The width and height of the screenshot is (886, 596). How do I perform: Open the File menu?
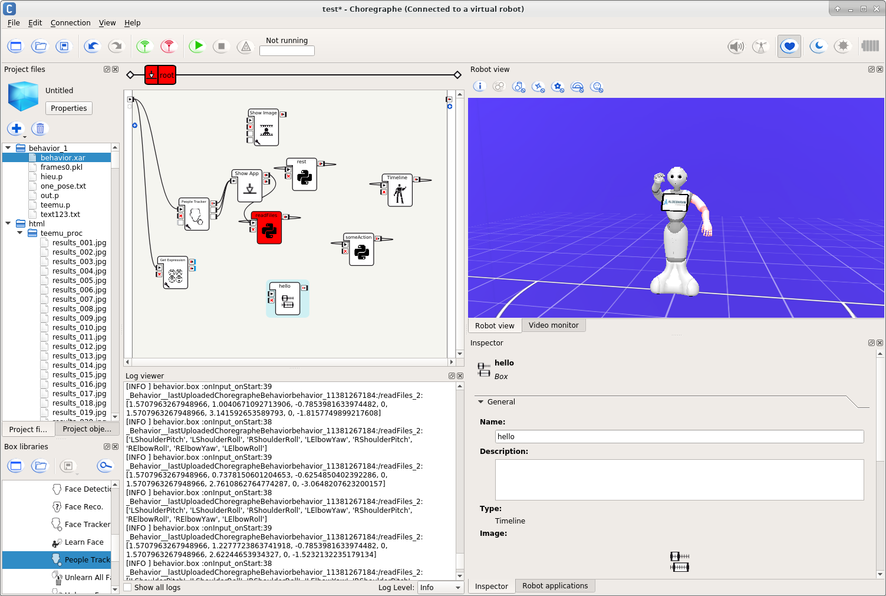(x=14, y=22)
